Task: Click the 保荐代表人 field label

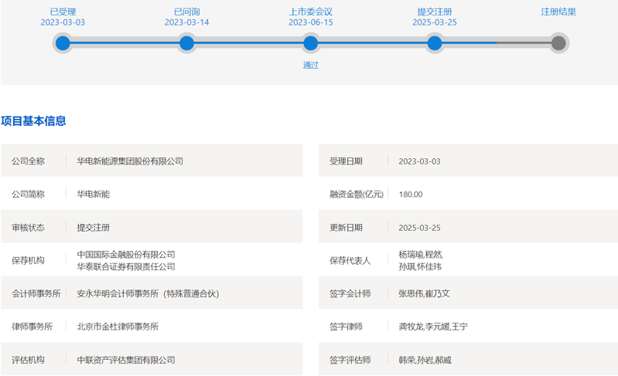Action: [350, 260]
